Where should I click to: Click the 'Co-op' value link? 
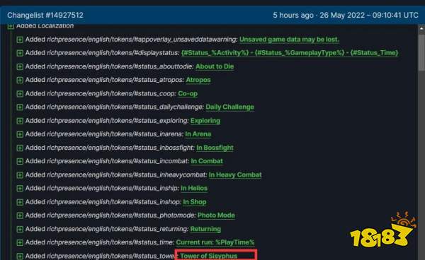188,93
